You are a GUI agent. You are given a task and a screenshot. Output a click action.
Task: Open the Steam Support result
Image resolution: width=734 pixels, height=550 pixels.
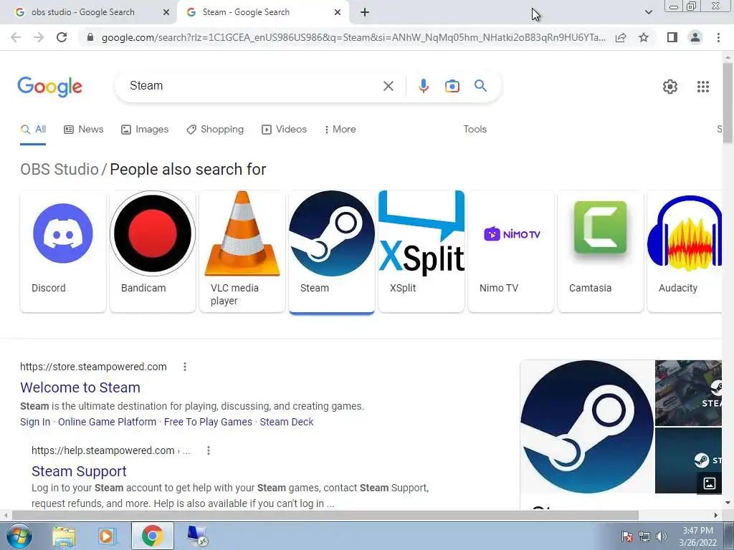79,471
